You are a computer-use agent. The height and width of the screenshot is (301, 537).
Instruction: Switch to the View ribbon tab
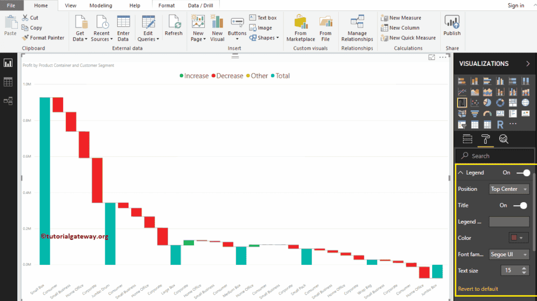(71, 5)
